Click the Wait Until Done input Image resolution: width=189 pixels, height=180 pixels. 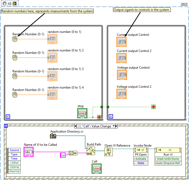168,159
